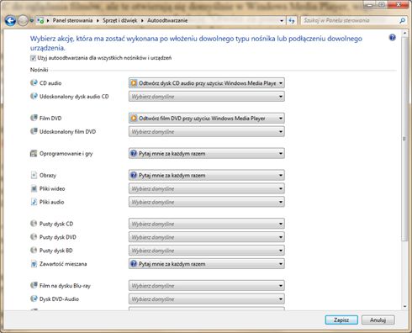Click the Obrazy icon
Viewport: 412px width, 333px height.
pyautogui.click(x=34, y=175)
